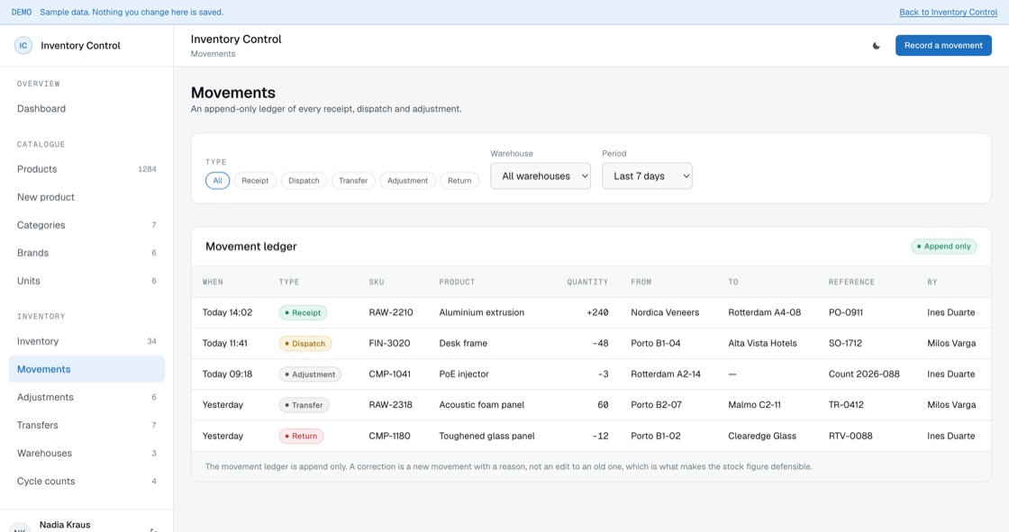Screen dimensions: 1009x532
Task: Click the REFERENCE column header
Action: [851, 283]
